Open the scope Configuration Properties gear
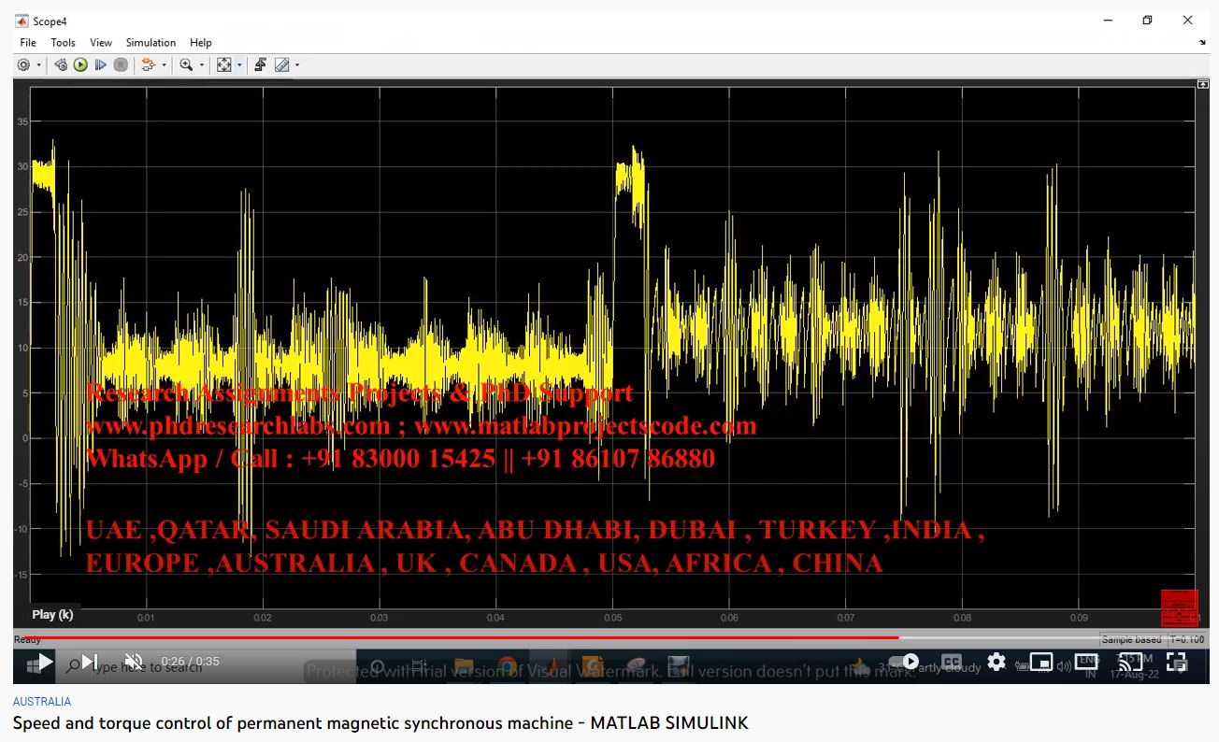1219x742 pixels. point(23,65)
